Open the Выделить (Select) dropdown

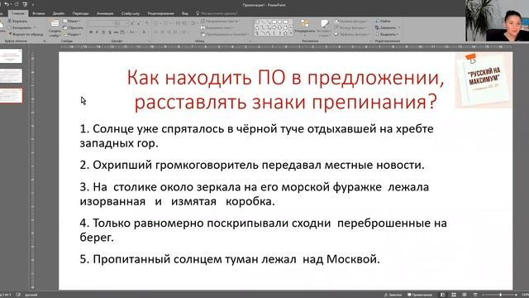point(388,34)
